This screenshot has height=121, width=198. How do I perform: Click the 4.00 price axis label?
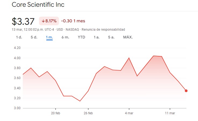point(17,58)
